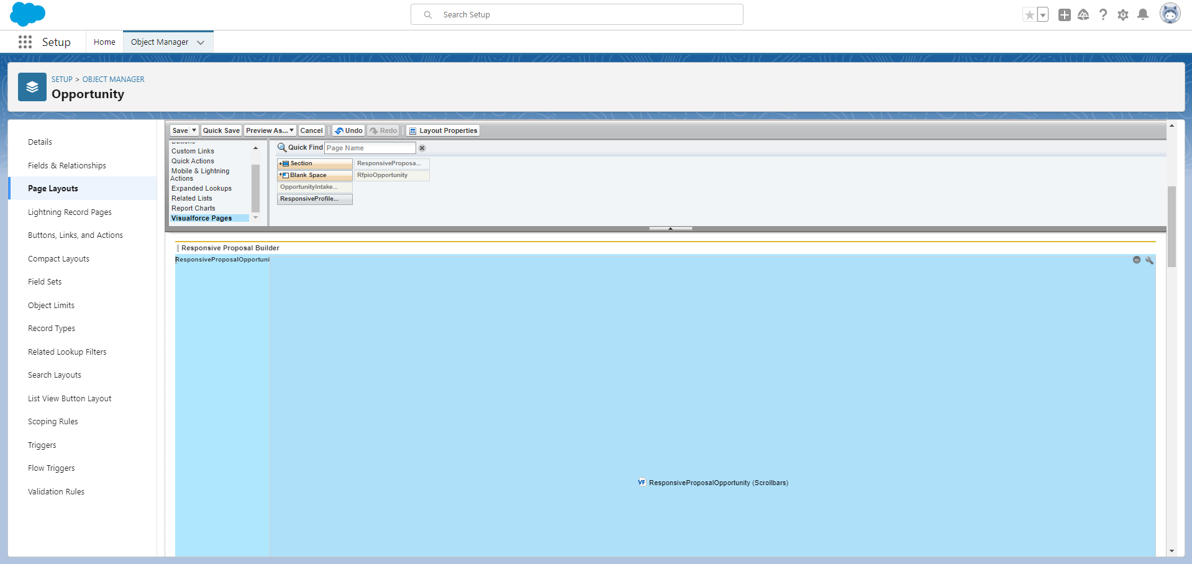Open Global Actions plus icon
1192x564 pixels.
(x=1065, y=15)
